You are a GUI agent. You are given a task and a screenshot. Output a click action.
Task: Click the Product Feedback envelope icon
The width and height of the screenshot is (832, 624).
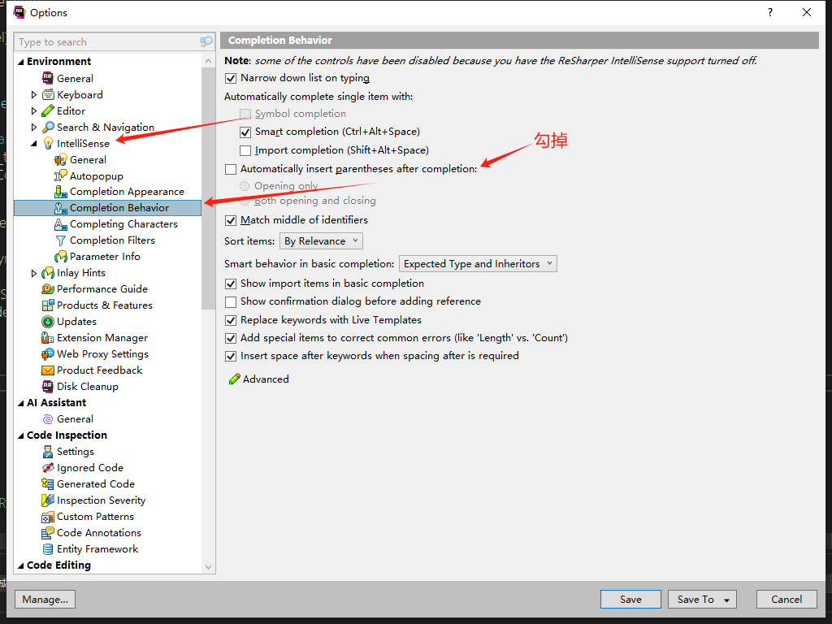coord(48,370)
